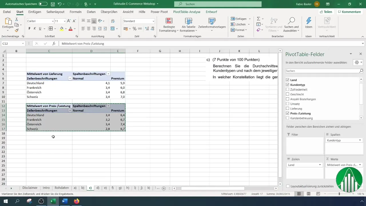The width and height of the screenshot is (366, 206).
Task: Select the Rohdaten sheet tab
Action: [x=61, y=188]
